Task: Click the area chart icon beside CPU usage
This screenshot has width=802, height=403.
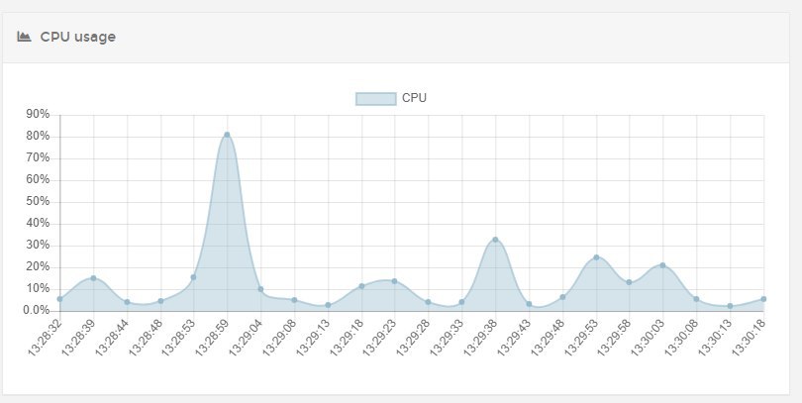Action: 24,37
